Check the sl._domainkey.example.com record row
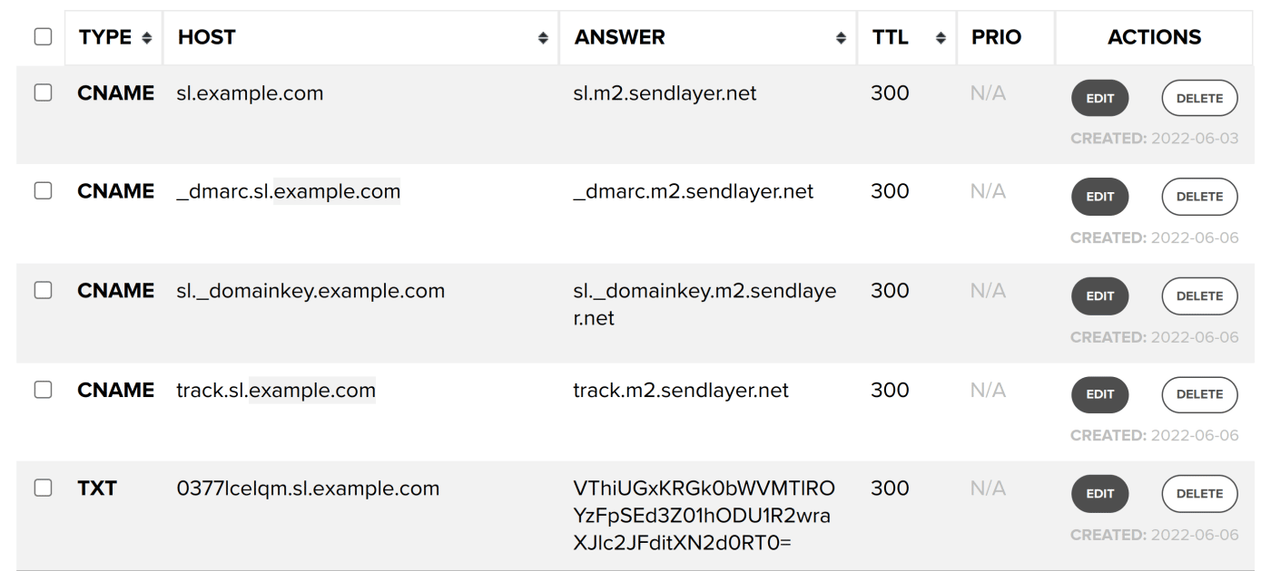The width and height of the screenshot is (1271, 571). coord(43,290)
